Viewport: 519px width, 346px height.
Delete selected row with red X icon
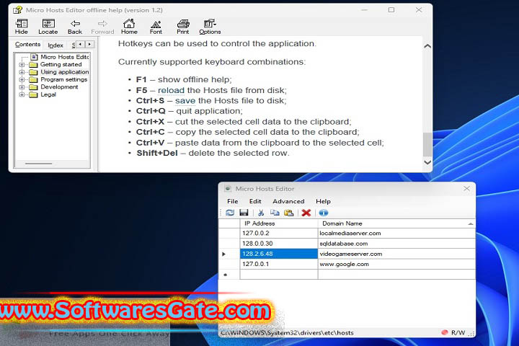[x=306, y=213]
